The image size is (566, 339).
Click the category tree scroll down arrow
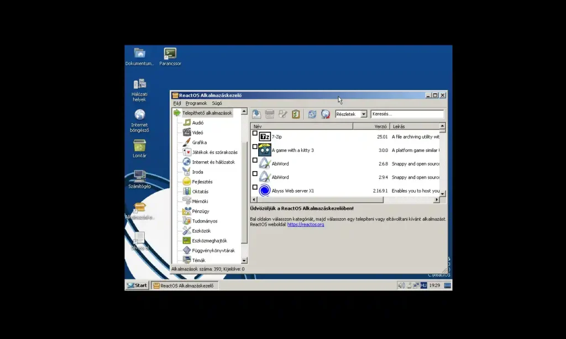coord(244,261)
